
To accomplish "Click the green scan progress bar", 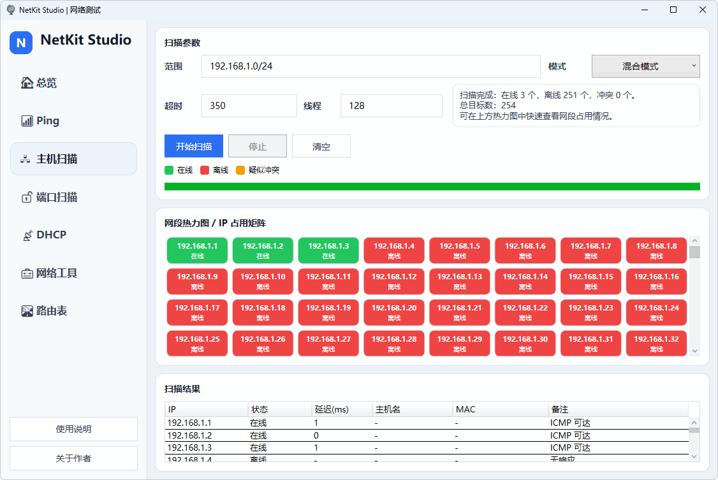I will [x=432, y=187].
